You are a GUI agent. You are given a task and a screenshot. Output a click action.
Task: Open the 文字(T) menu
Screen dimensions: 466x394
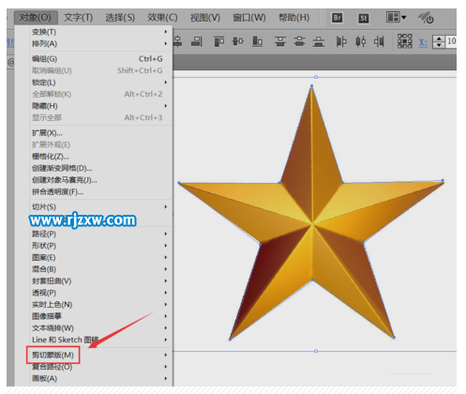tap(78, 18)
